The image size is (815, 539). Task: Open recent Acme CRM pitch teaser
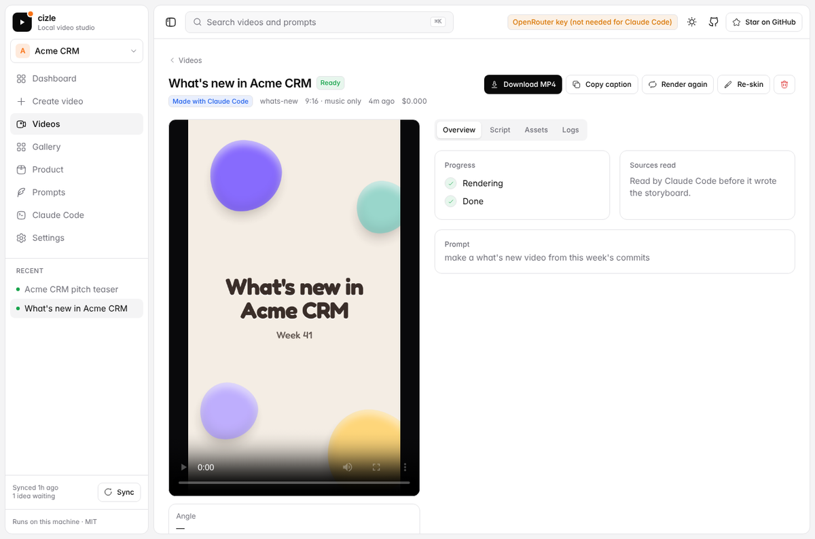click(77, 289)
